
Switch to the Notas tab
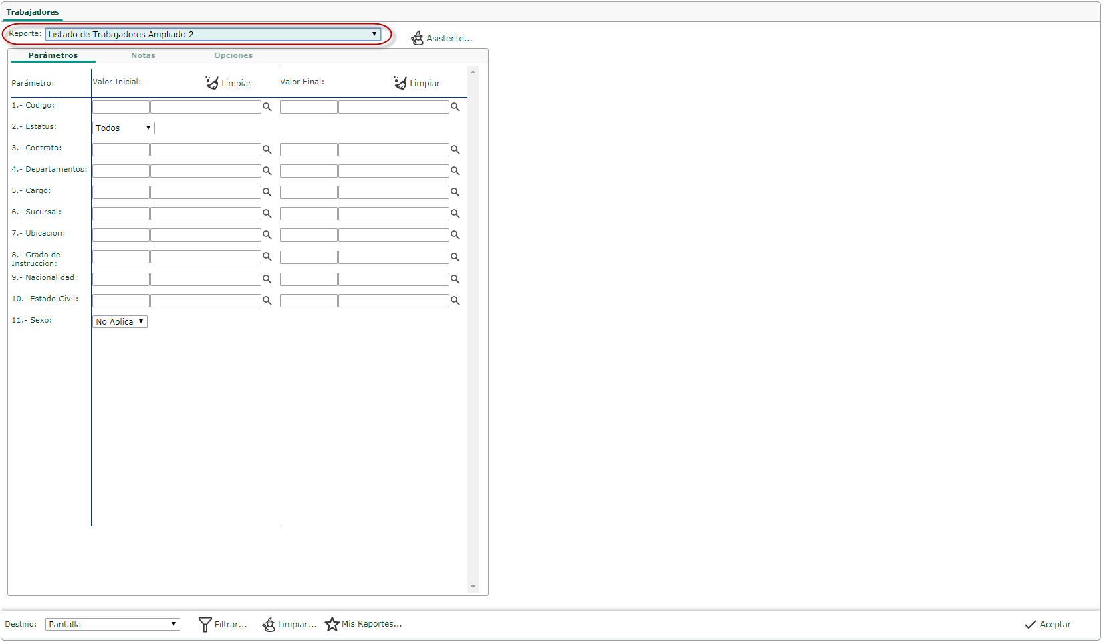coord(143,55)
